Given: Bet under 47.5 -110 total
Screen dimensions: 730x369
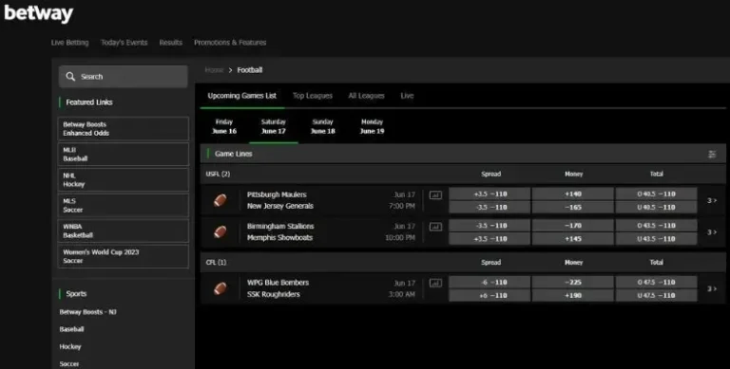Looking at the screenshot, I should click(657, 296).
